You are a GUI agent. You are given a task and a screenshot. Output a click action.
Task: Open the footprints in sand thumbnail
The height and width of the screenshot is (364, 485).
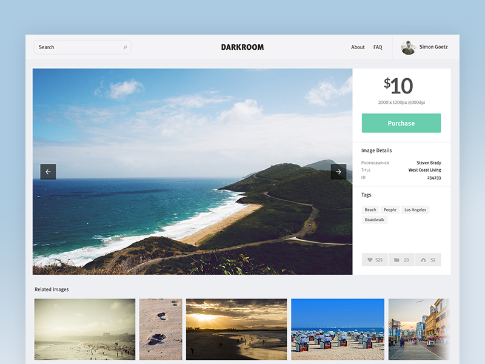[161, 329]
